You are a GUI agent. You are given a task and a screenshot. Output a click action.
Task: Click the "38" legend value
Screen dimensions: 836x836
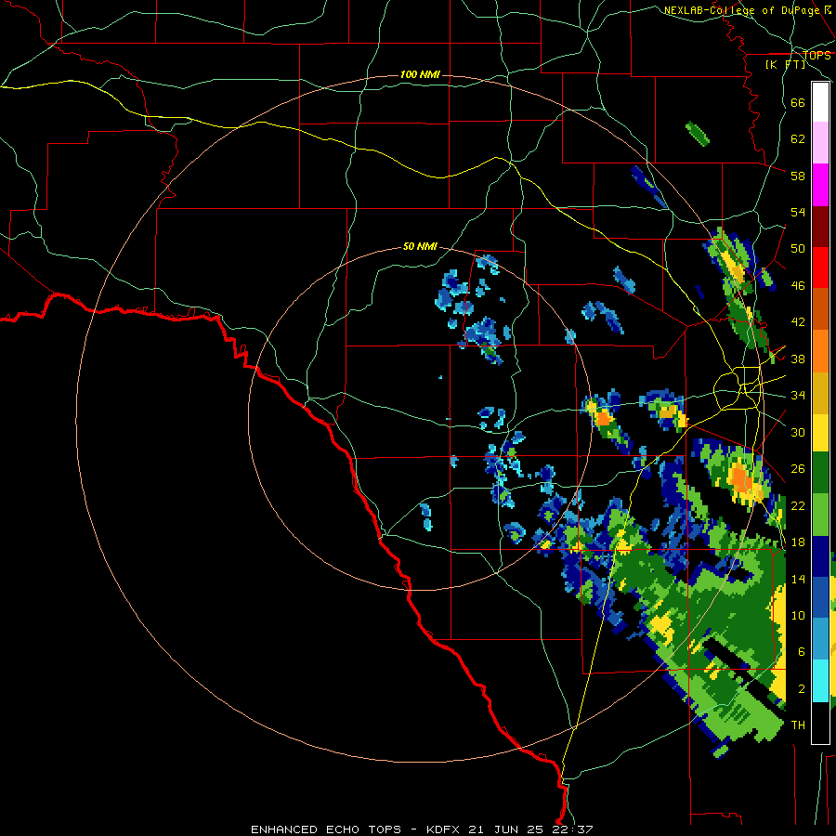pyautogui.click(x=798, y=359)
